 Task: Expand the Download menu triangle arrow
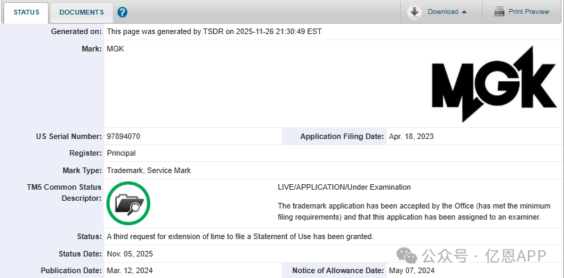(464, 12)
